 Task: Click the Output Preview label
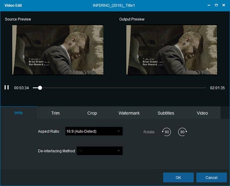(x=132, y=19)
